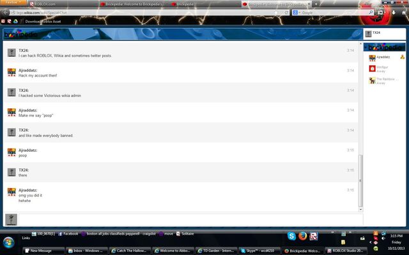Open the Facebook link in the taskbar
The width and height of the screenshot is (409, 255).
pos(68,234)
